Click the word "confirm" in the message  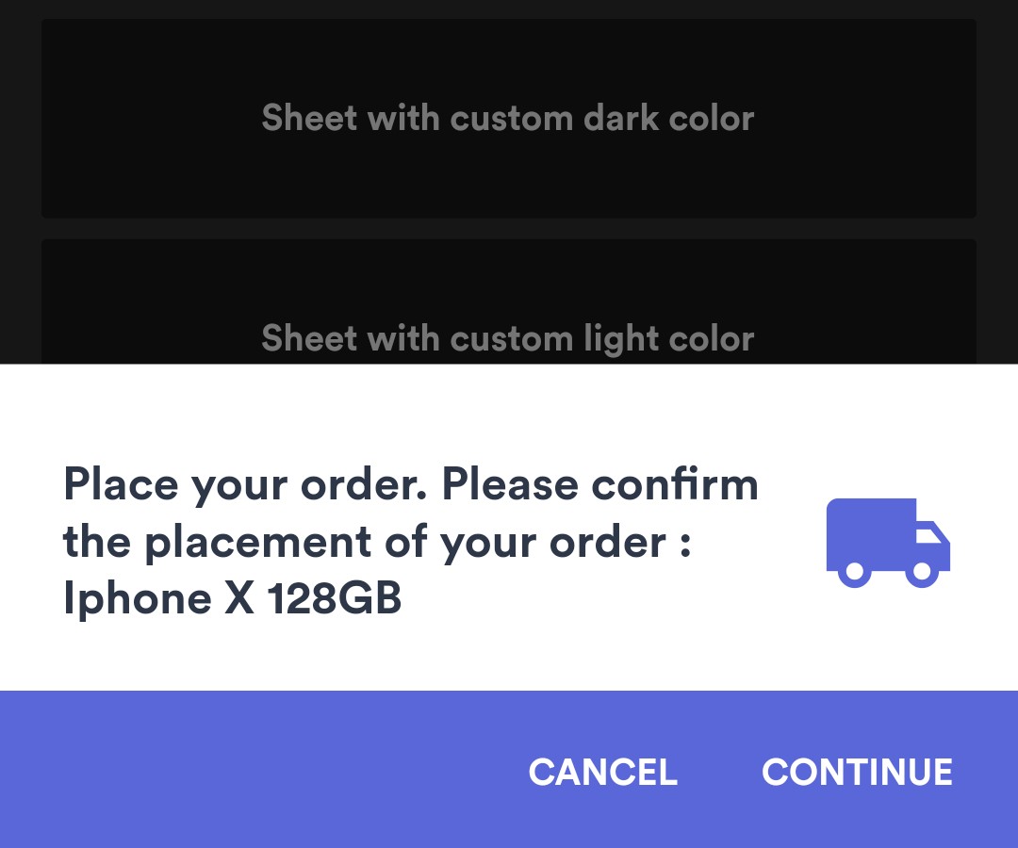[x=675, y=485]
